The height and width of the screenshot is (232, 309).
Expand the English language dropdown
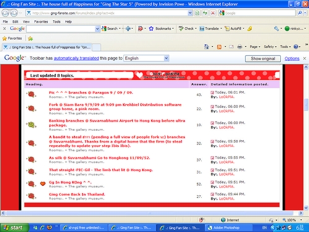coord(166,58)
